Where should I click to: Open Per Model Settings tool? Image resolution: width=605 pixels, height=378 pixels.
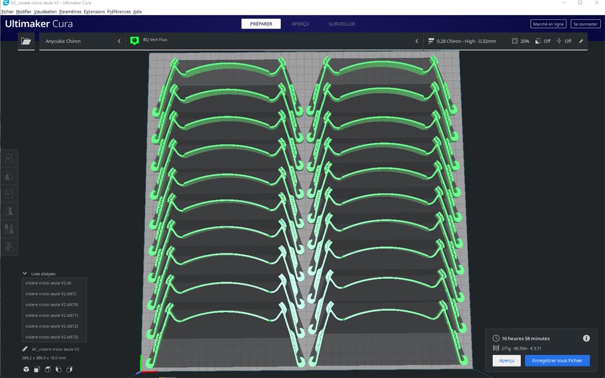point(9,229)
